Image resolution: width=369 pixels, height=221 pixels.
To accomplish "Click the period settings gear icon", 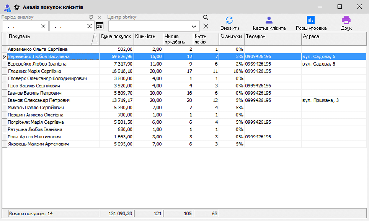I will point(91,17).
